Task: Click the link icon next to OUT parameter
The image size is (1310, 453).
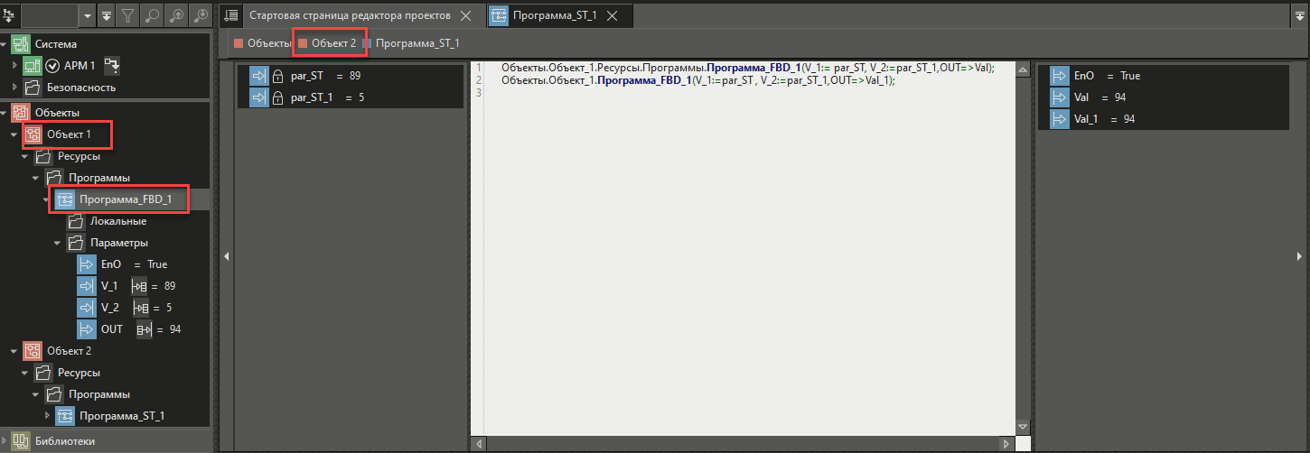Action: pos(144,329)
